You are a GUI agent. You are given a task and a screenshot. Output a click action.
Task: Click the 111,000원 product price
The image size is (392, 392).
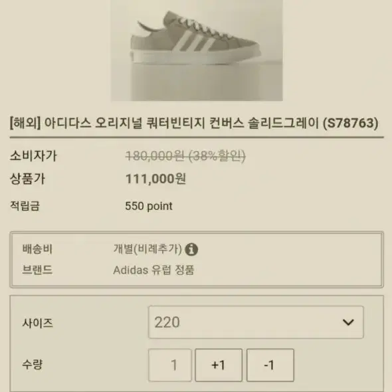(155, 179)
